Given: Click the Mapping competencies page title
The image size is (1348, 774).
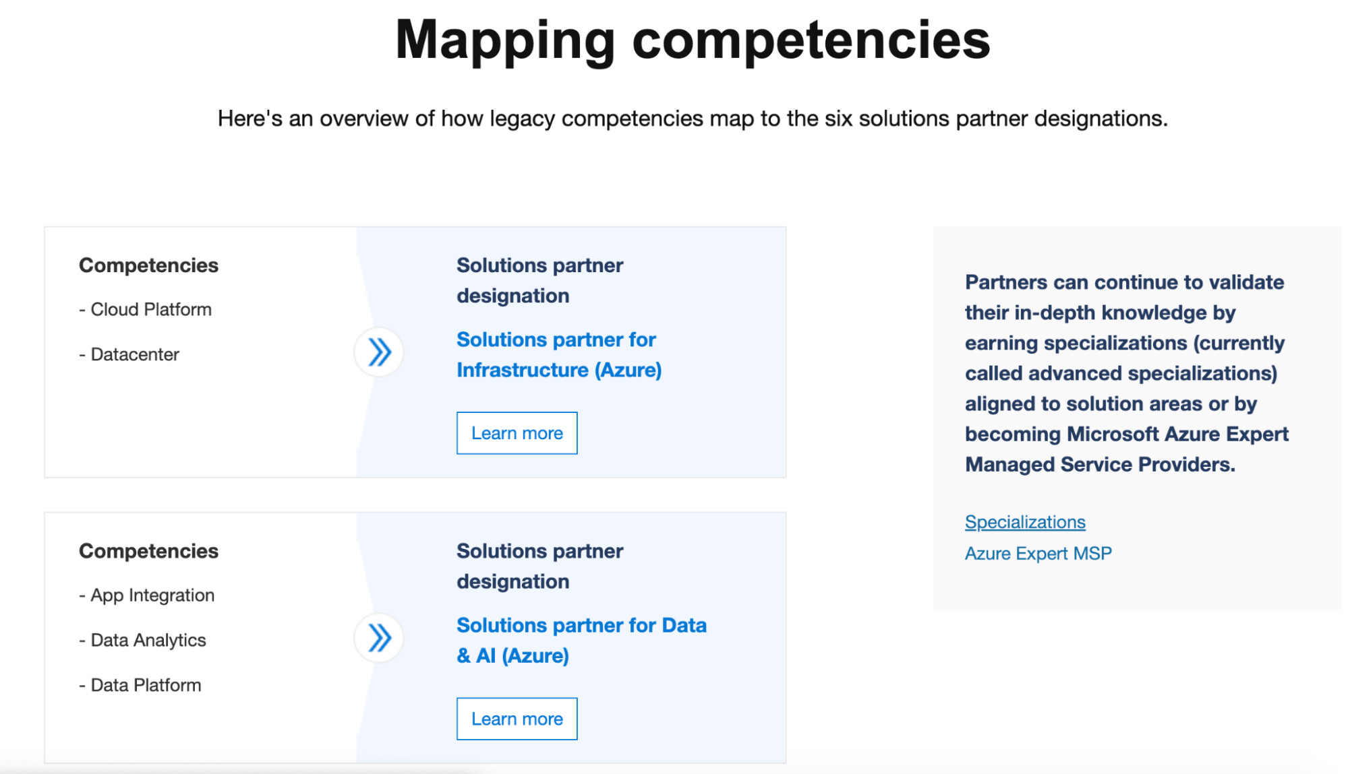Looking at the screenshot, I should tap(693, 40).
